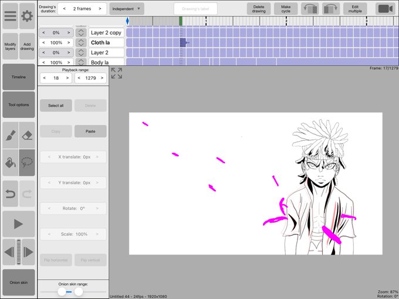Toggle the Timeline panel
This screenshot has width=399, height=299.
[x=19, y=77]
